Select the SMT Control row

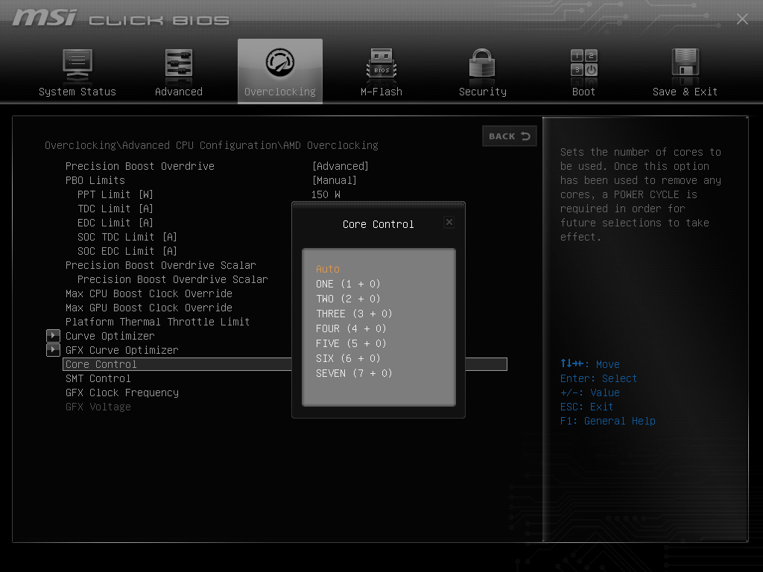coord(98,378)
